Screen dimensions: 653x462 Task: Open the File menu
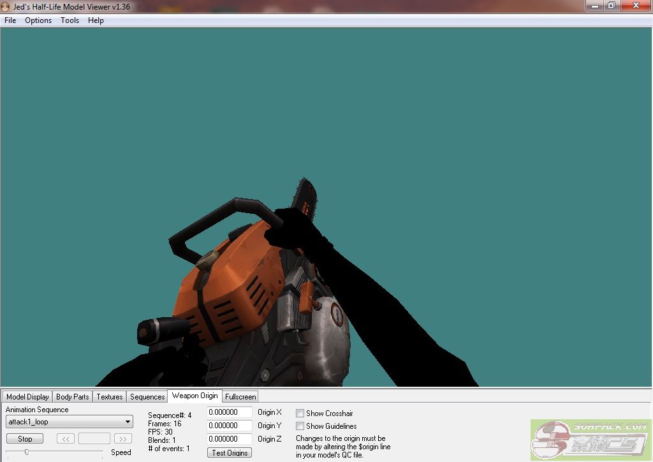pyautogui.click(x=10, y=20)
